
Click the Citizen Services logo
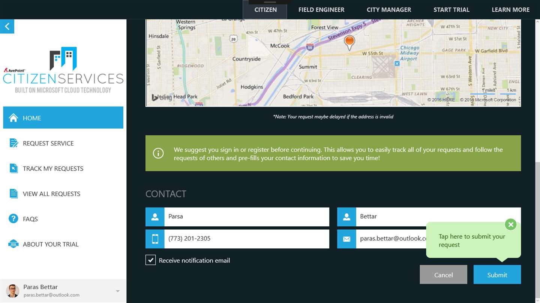pos(63,70)
